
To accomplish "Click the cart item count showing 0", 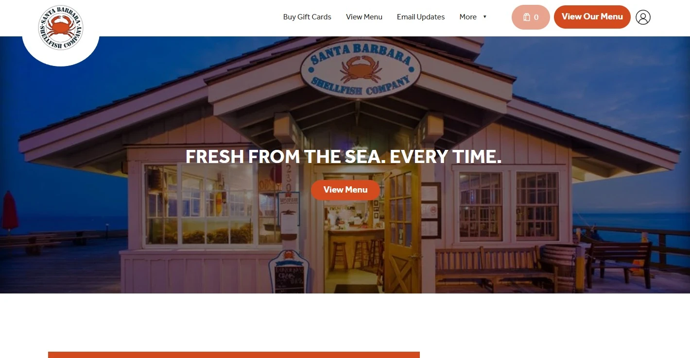I will 536,17.
